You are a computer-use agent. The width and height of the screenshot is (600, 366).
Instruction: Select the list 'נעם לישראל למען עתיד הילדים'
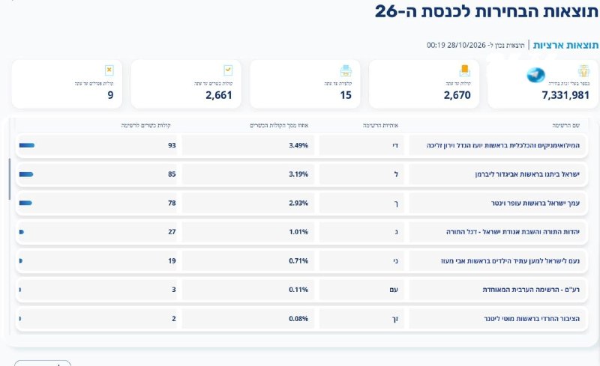tap(510, 261)
